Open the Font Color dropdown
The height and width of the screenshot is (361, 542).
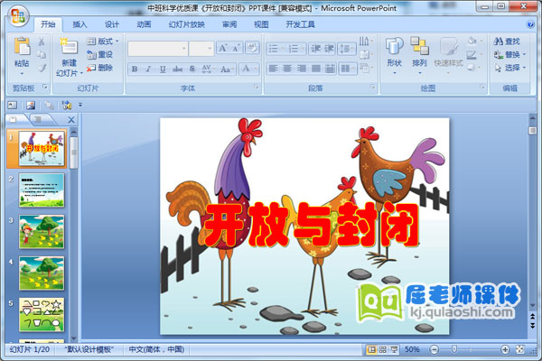tap(249, 69)
